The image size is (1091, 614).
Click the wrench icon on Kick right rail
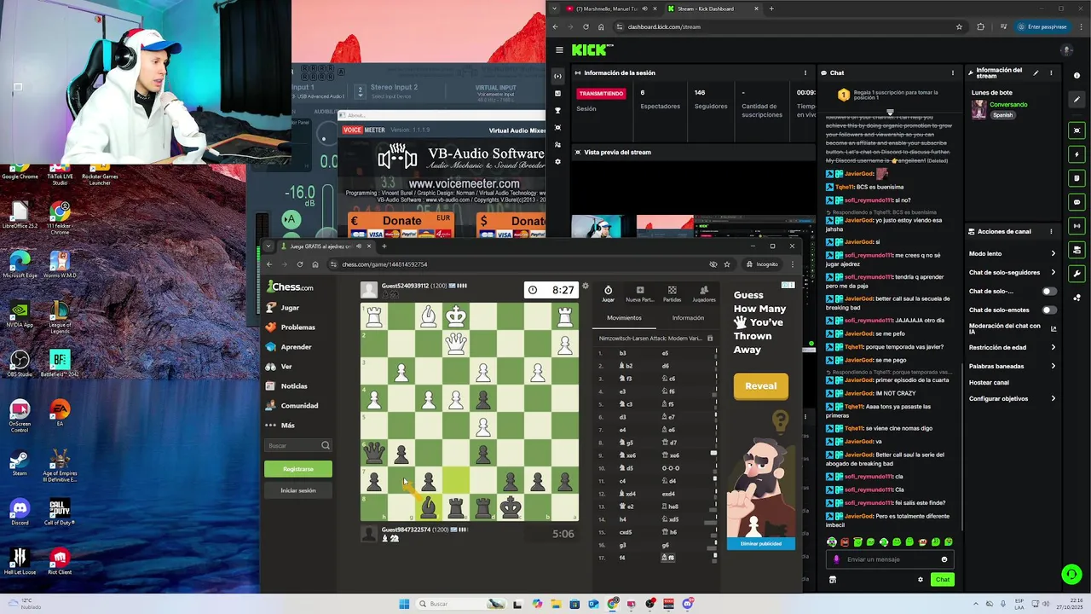tap(1077, 274)
